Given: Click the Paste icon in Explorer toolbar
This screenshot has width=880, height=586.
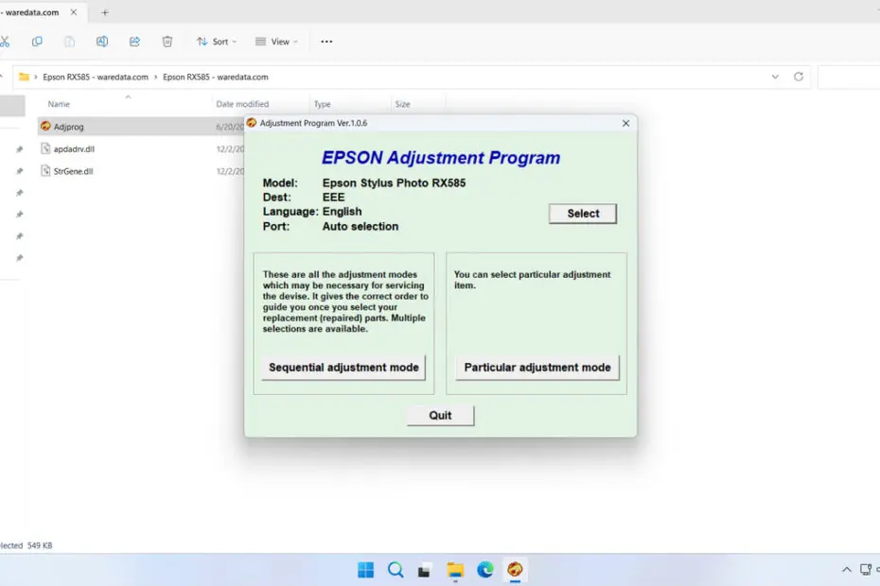Looking at the screenshot, I should point(69,42).
